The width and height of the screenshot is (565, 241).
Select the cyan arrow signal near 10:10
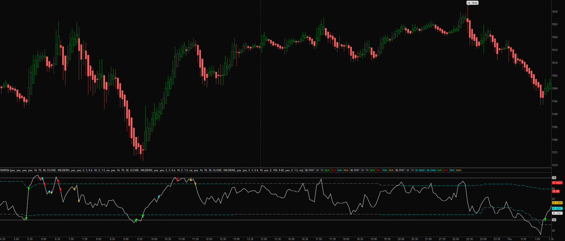point(159,197)
